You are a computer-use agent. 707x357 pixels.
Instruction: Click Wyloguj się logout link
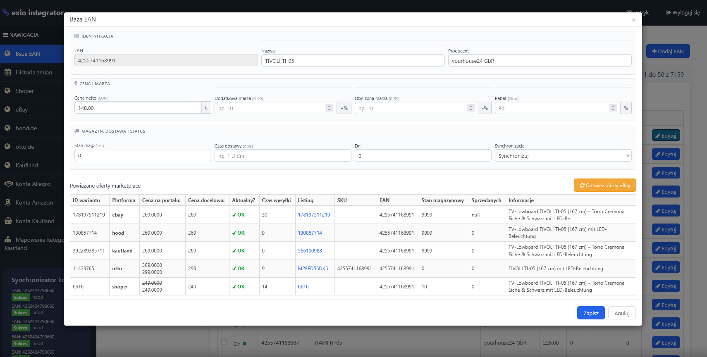683,13
